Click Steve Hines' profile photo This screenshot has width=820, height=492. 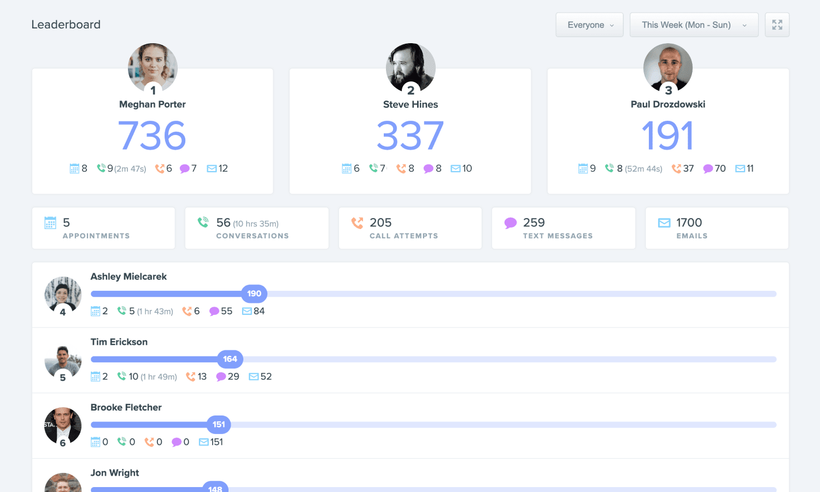(x=411, y=68)
